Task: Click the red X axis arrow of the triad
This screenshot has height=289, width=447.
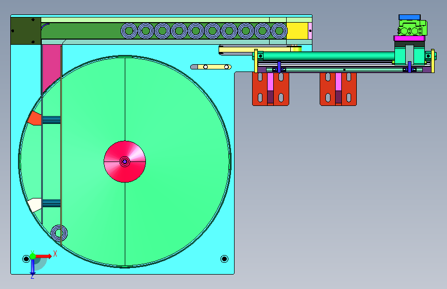Action: 43,256
